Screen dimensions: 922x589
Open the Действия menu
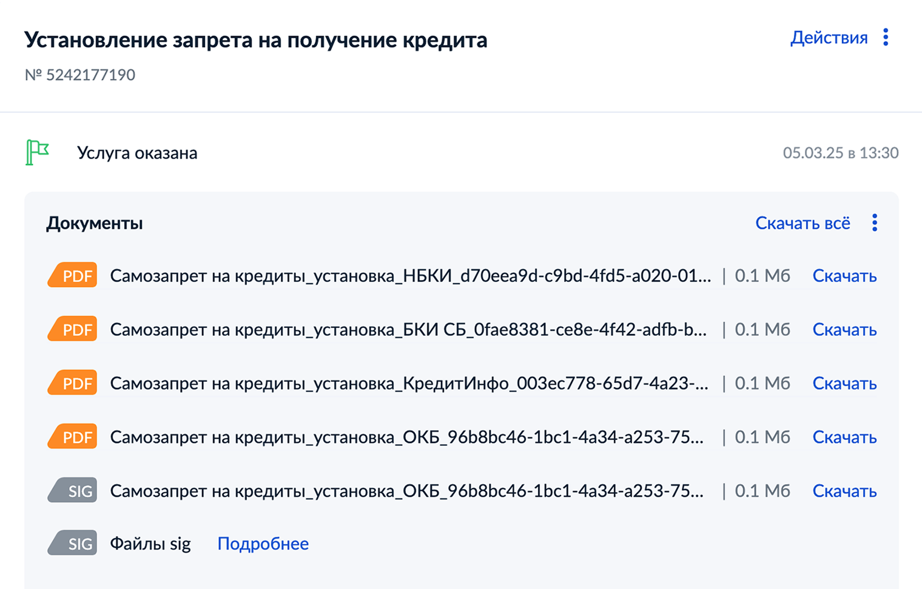click(829, 38)
